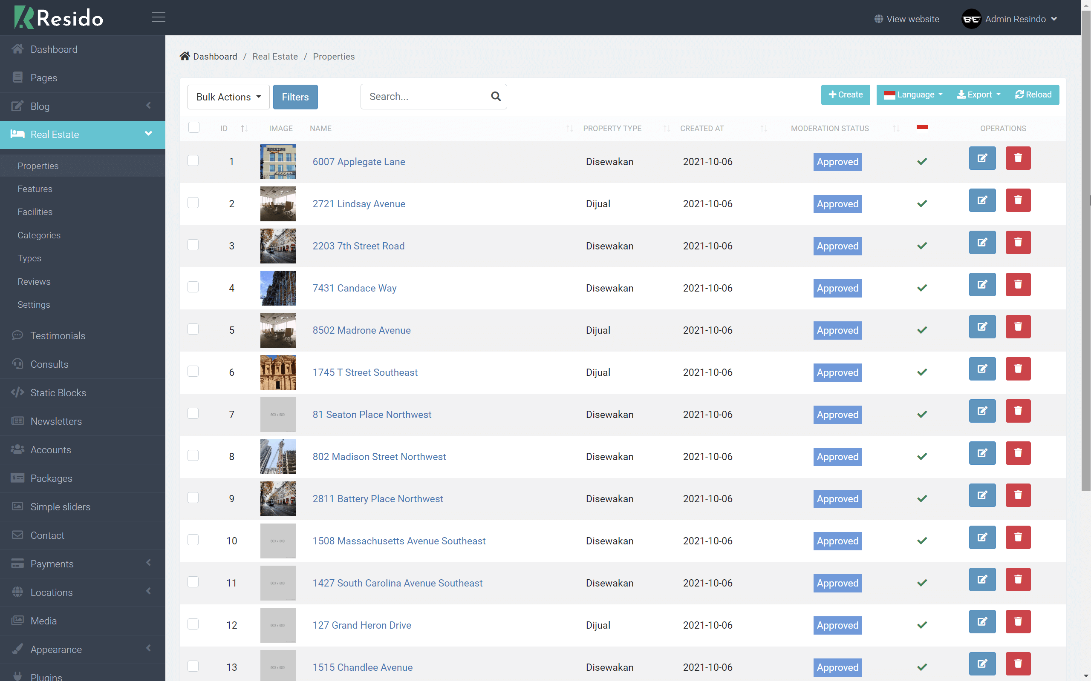Viewport: 1091px width, 681px height.
Task: Click edit icon for 7431 Candace Way
Action: tap(982, 285)
